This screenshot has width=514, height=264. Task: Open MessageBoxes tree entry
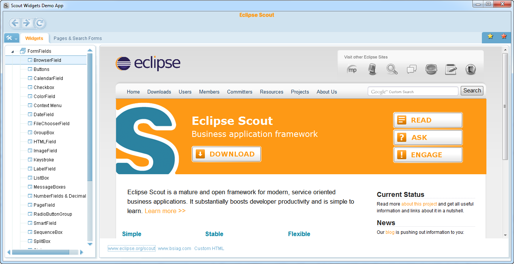[x=50, y=187]
